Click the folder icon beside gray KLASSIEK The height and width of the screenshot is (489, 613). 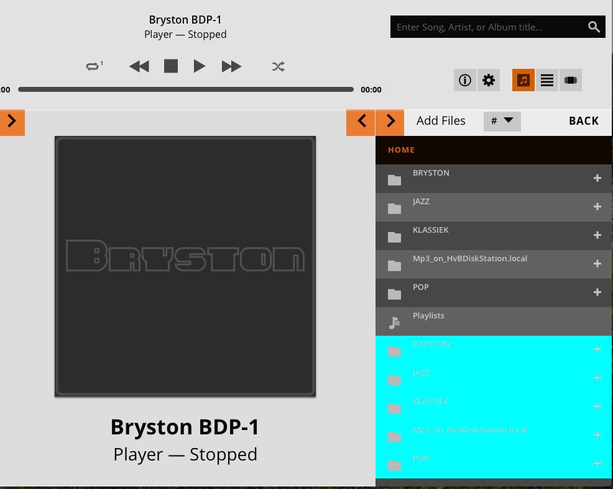[394, 237]
